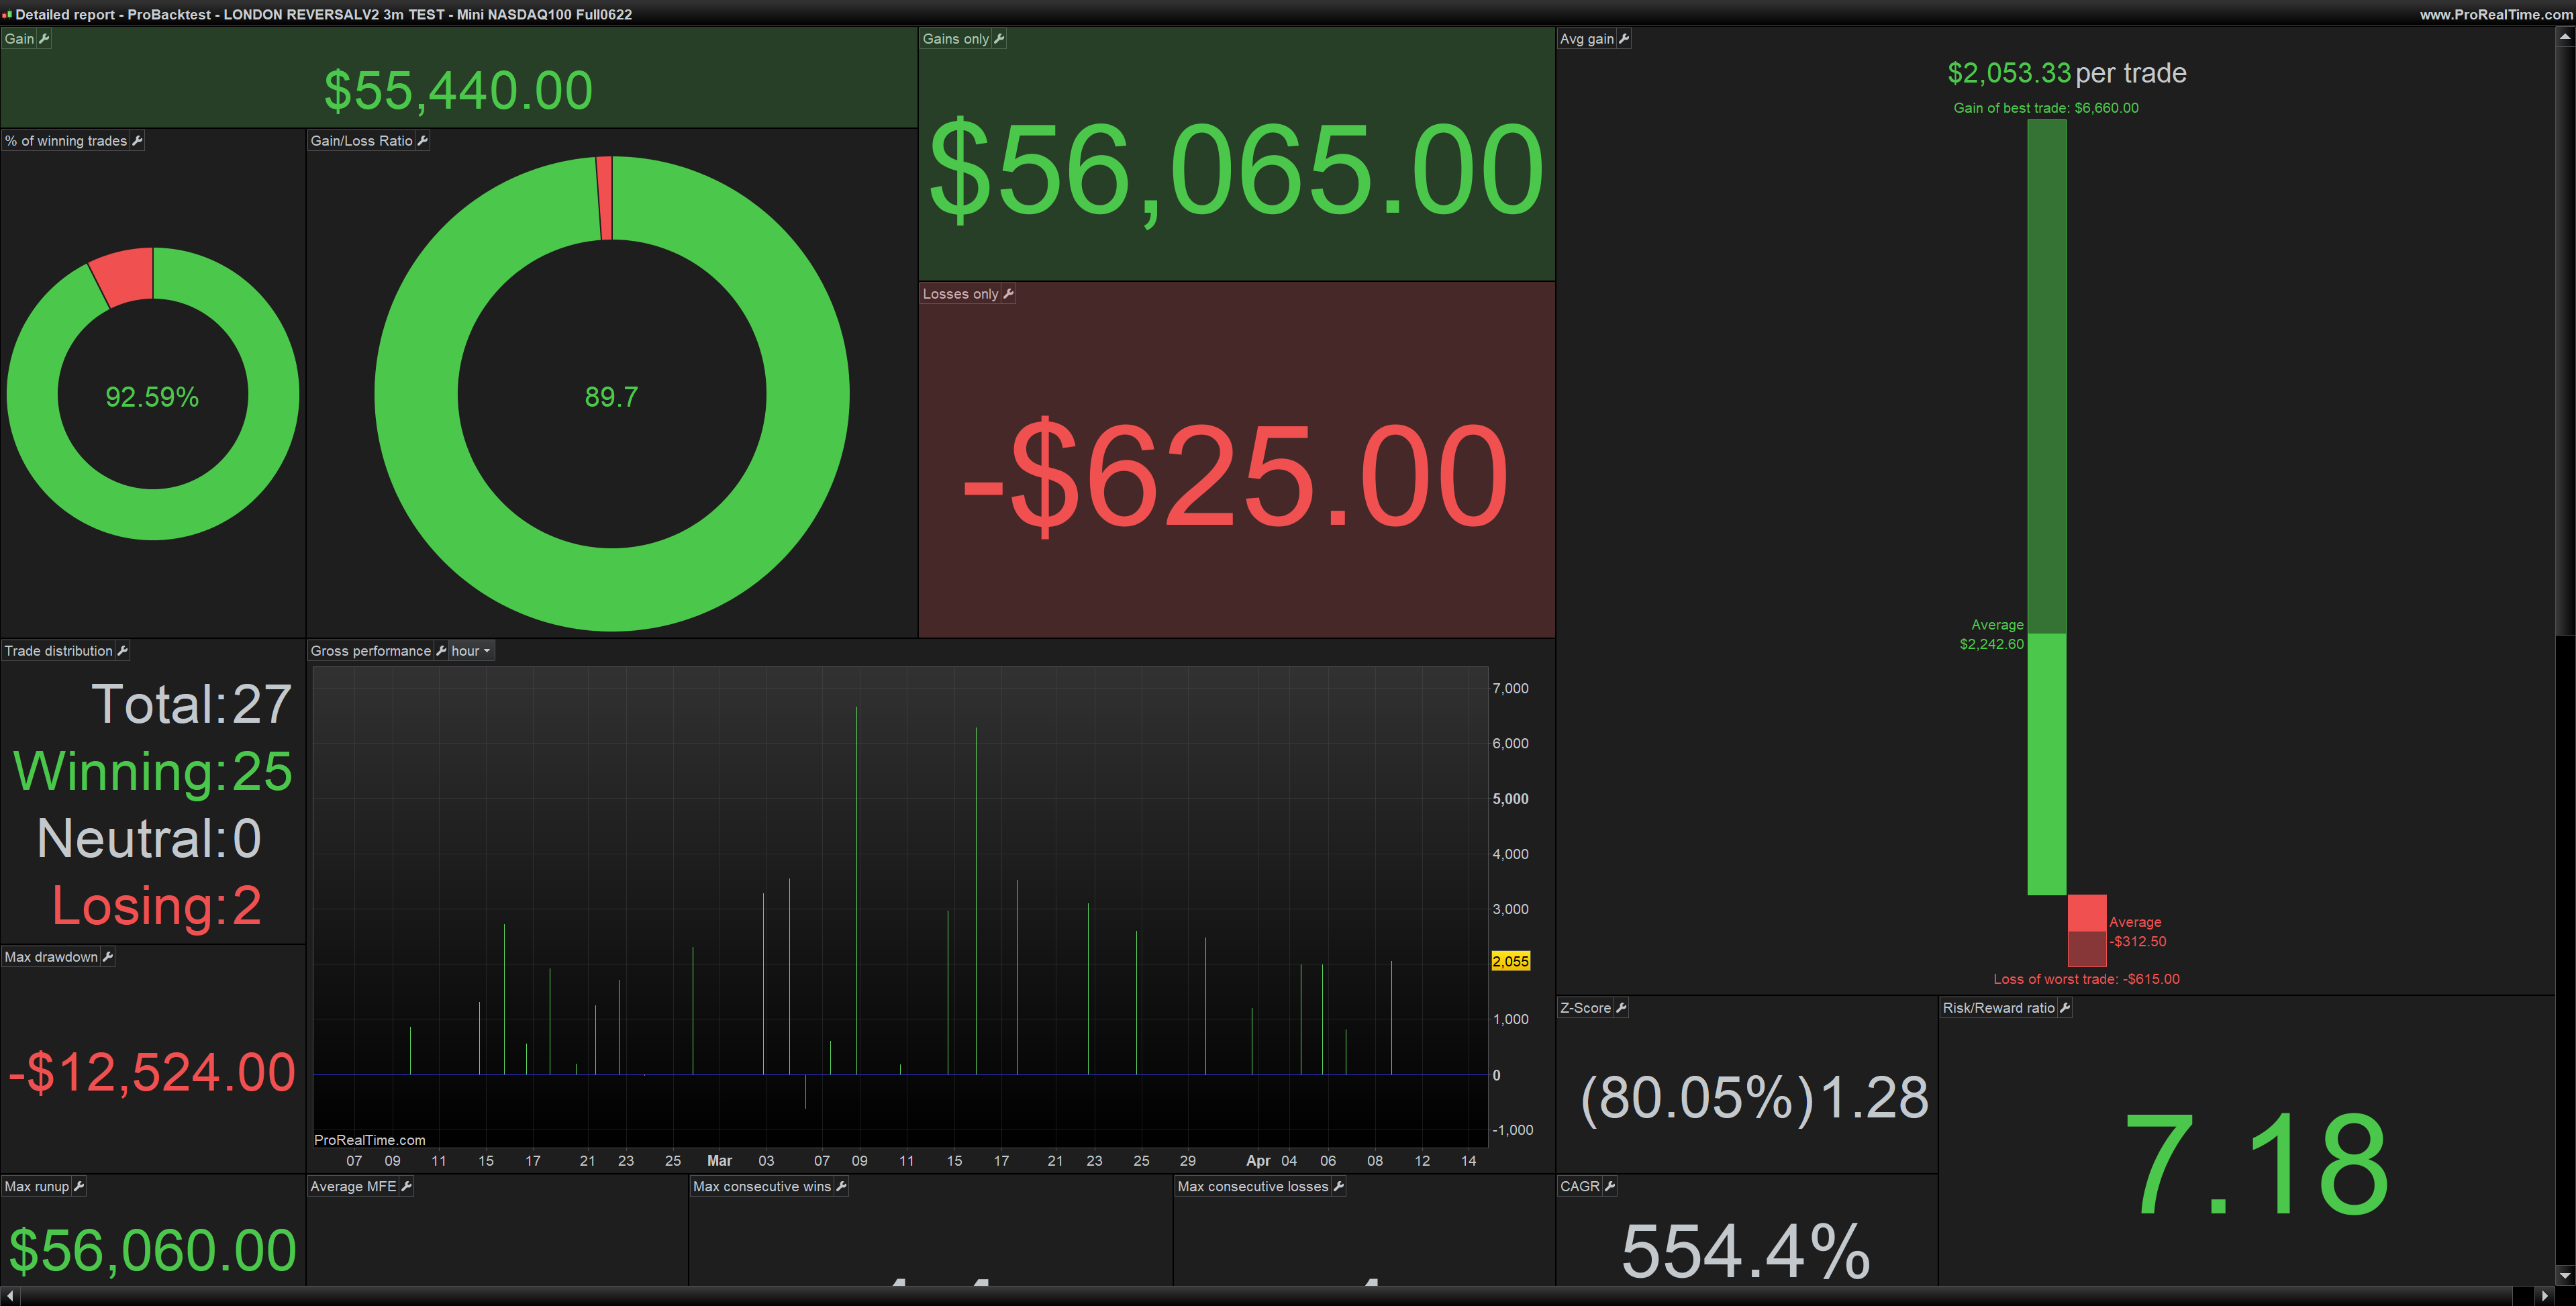
Task: Click the Losses only wrench icon
Action: pos(1008,294)
